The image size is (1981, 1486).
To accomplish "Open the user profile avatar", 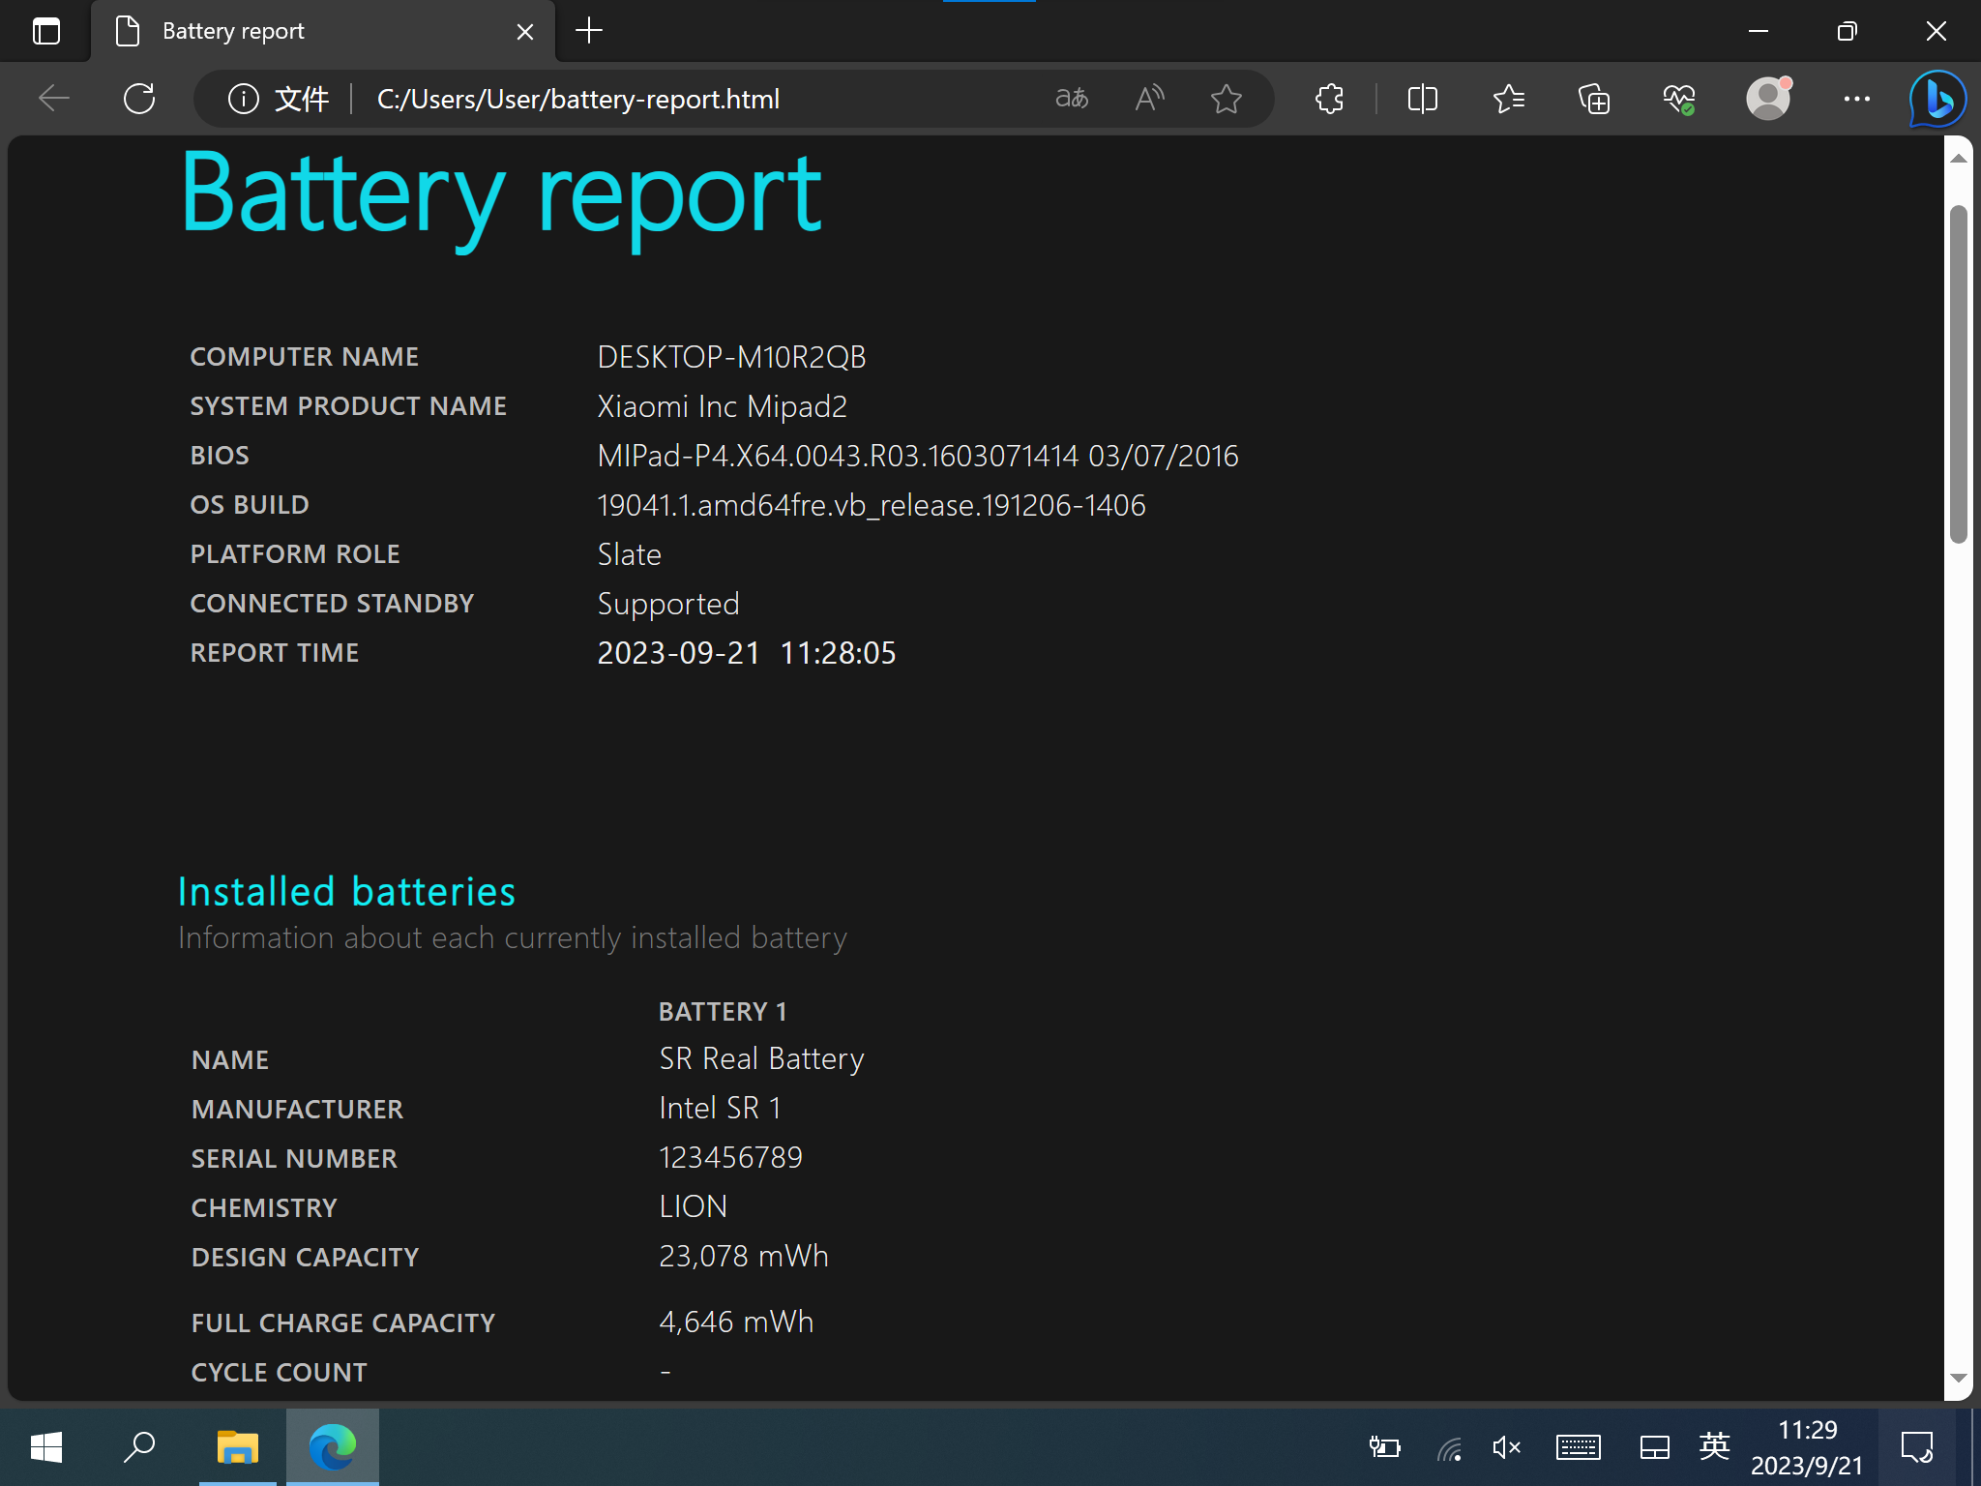I will (x=1768, y=98).
